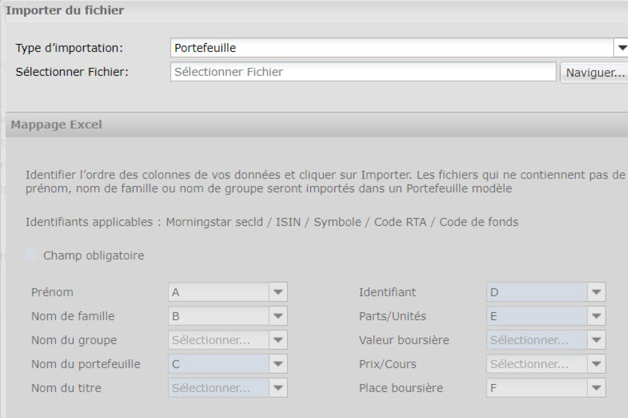Click the Portefeuille import type field
Viewport: 628px width, 418px height.
(x=391, y=48)
